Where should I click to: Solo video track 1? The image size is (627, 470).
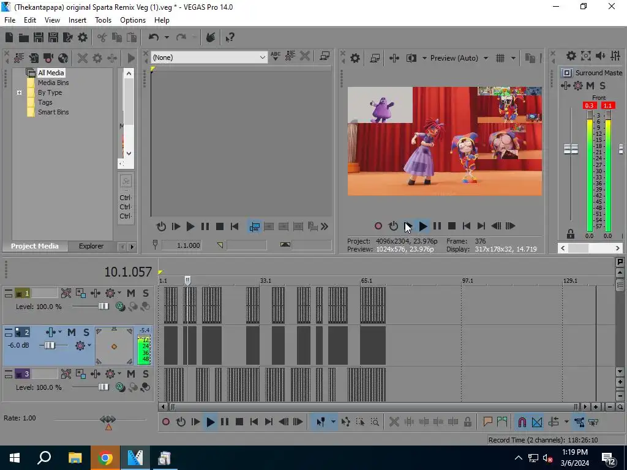[146, 293]
